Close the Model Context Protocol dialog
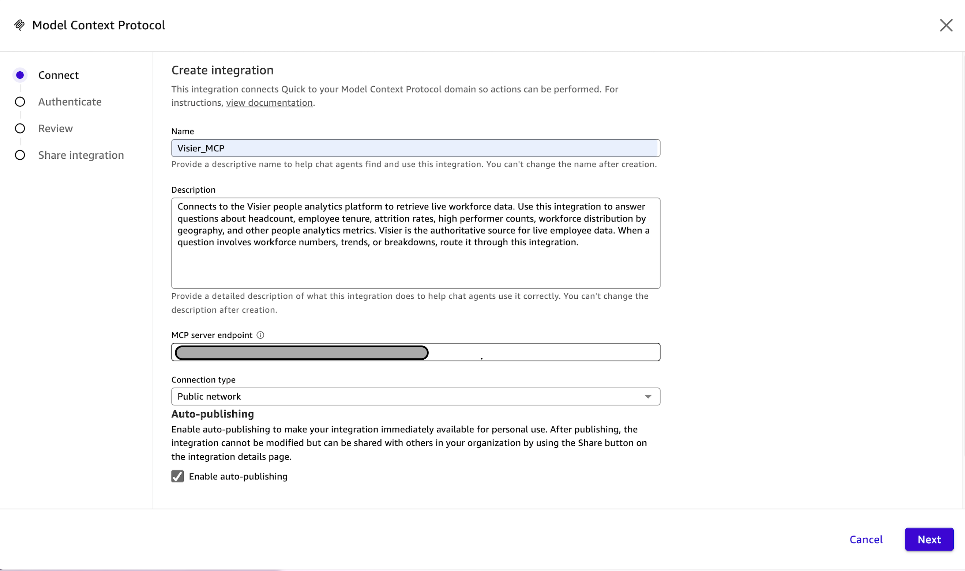This screenshot has height=571, width=965. (x=946, y=25)
